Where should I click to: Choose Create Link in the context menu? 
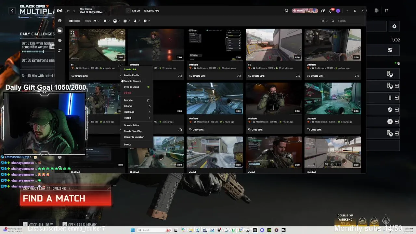click(136, 69)
